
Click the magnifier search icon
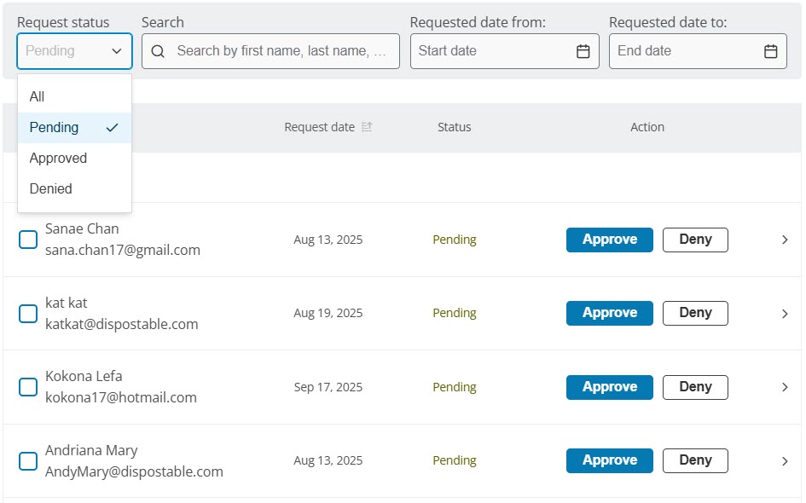pos(159,51)
